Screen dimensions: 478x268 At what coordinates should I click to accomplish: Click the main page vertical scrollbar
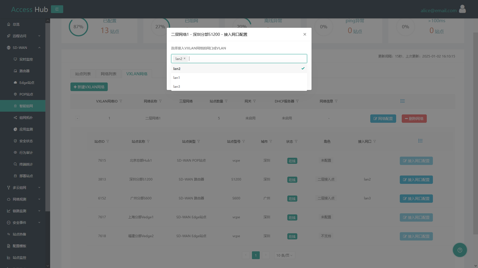pyautogui.click(x=475, y=133)
